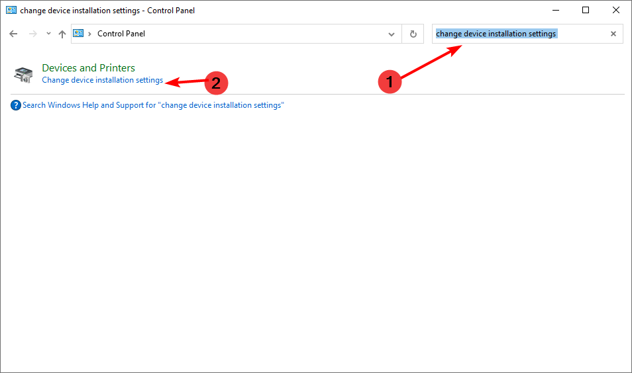
Task: Go up one level with Up arrow
Action: tap(62, 34)
